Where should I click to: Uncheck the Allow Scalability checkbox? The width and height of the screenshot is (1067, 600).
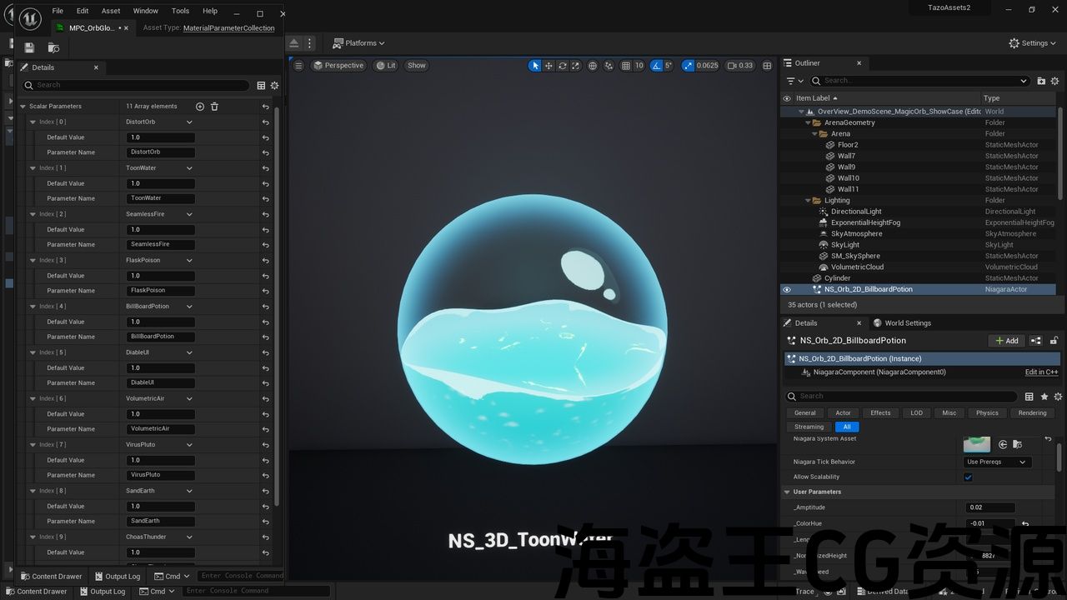[968, 477]
